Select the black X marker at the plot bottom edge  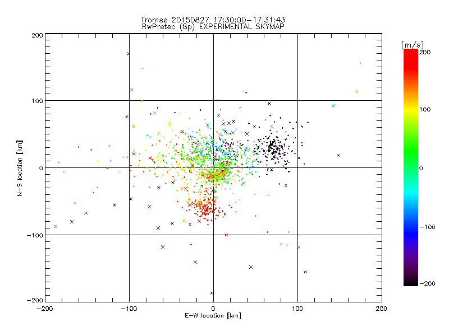pos(212,293)
